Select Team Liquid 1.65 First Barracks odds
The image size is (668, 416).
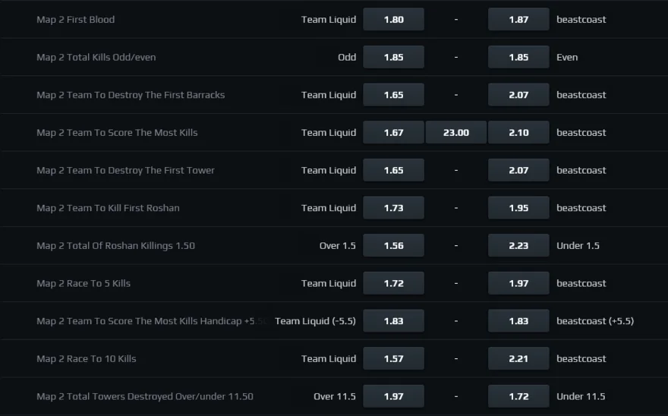click(x=393, y=95)
